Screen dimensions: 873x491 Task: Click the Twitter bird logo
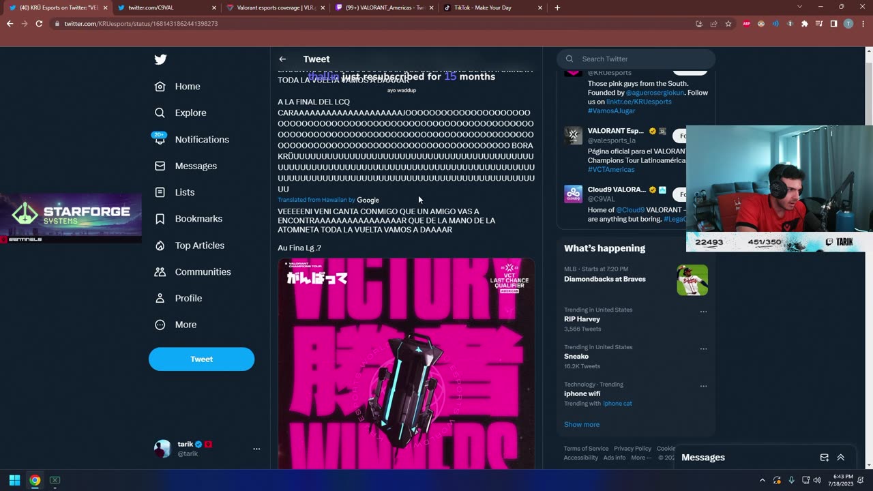(160, 59)
